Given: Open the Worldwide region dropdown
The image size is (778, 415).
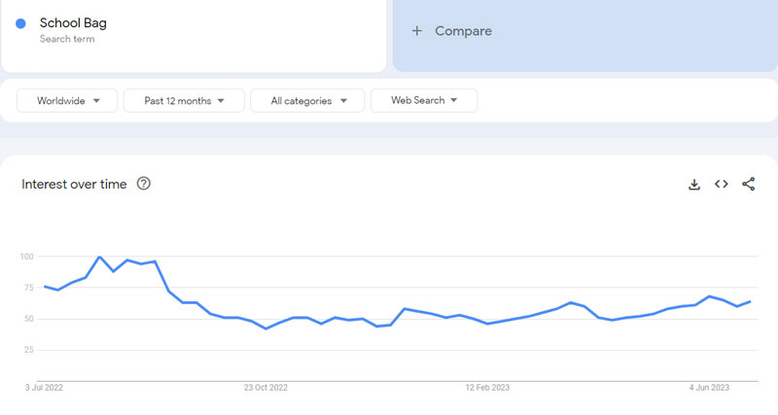Looking at the screenshot, I should coord(67,100).
